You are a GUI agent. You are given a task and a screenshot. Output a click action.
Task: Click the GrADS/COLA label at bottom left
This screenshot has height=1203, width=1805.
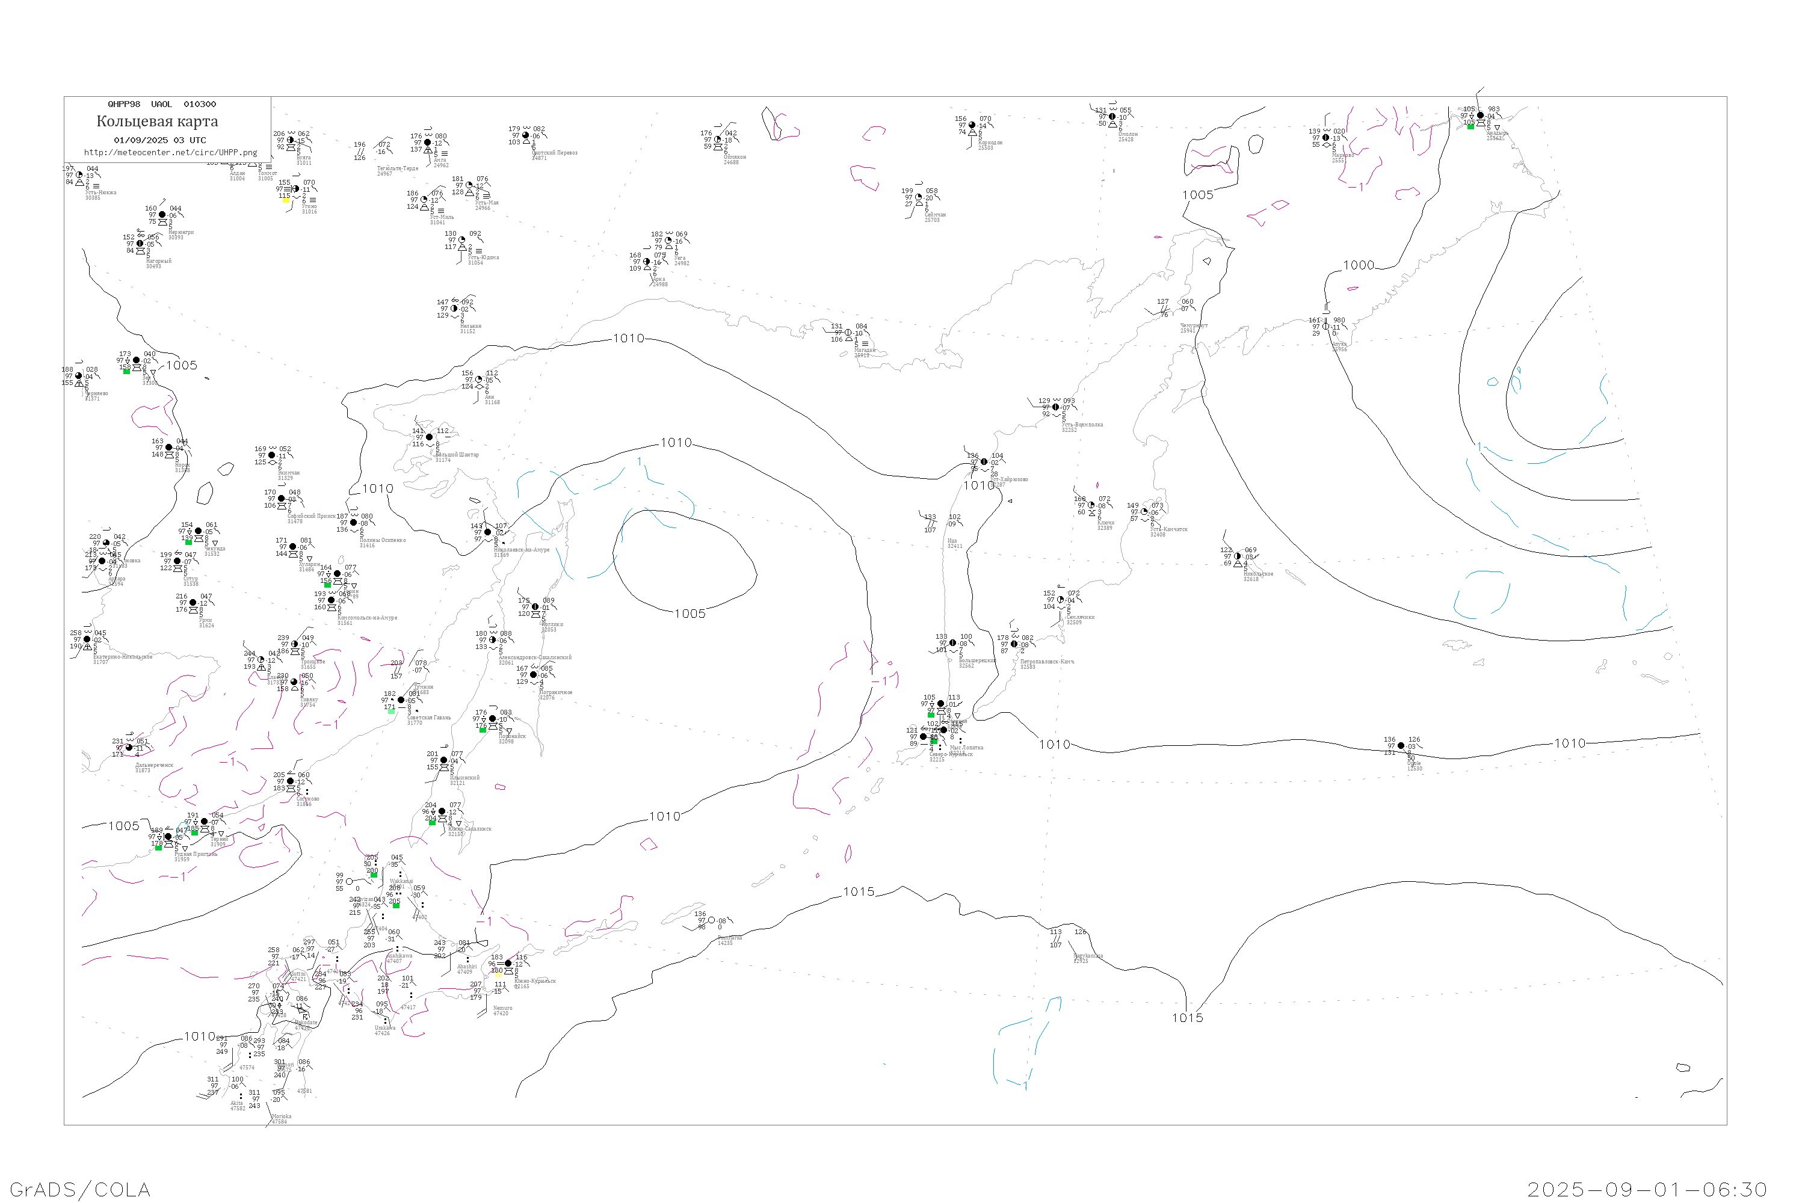(x=80, y=1190)
